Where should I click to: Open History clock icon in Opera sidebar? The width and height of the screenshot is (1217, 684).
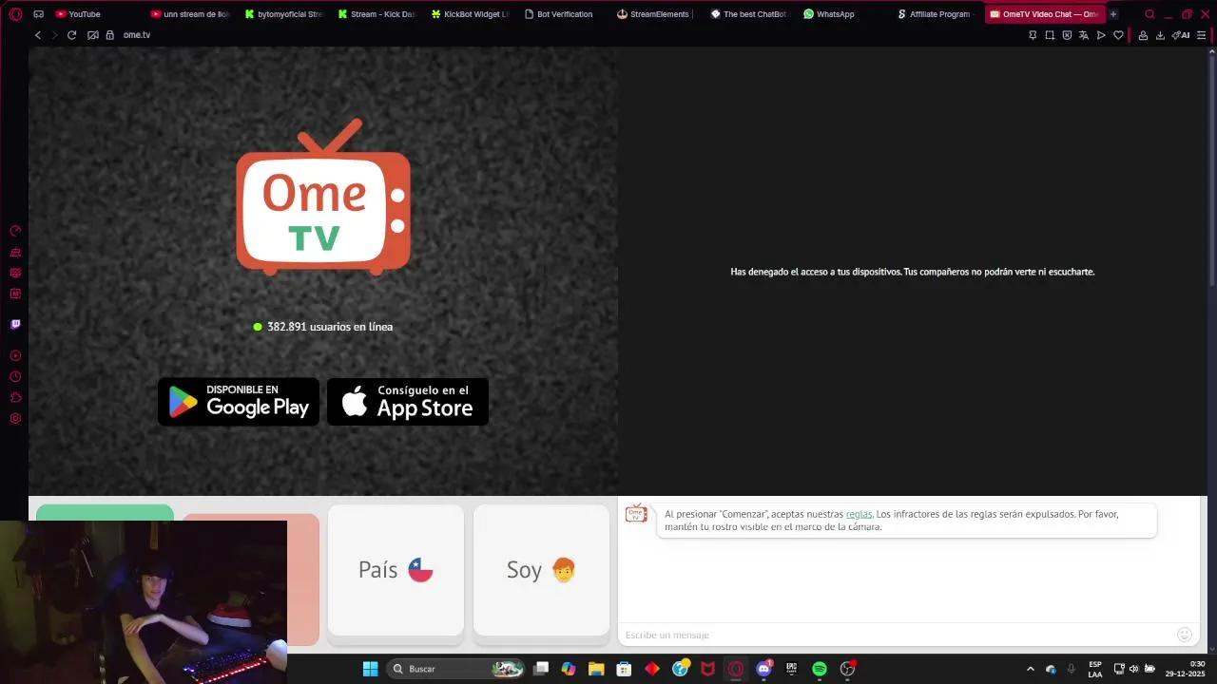point(15,376)
